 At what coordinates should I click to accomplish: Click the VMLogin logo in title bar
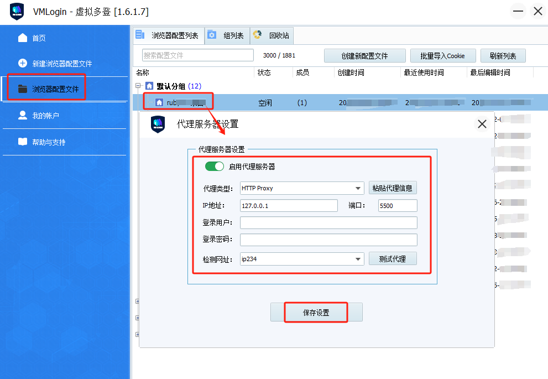point(17,12)
